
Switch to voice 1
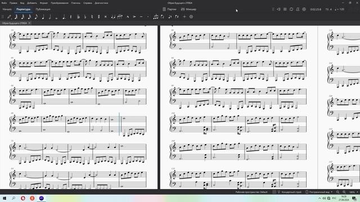[x=170, y=16]
